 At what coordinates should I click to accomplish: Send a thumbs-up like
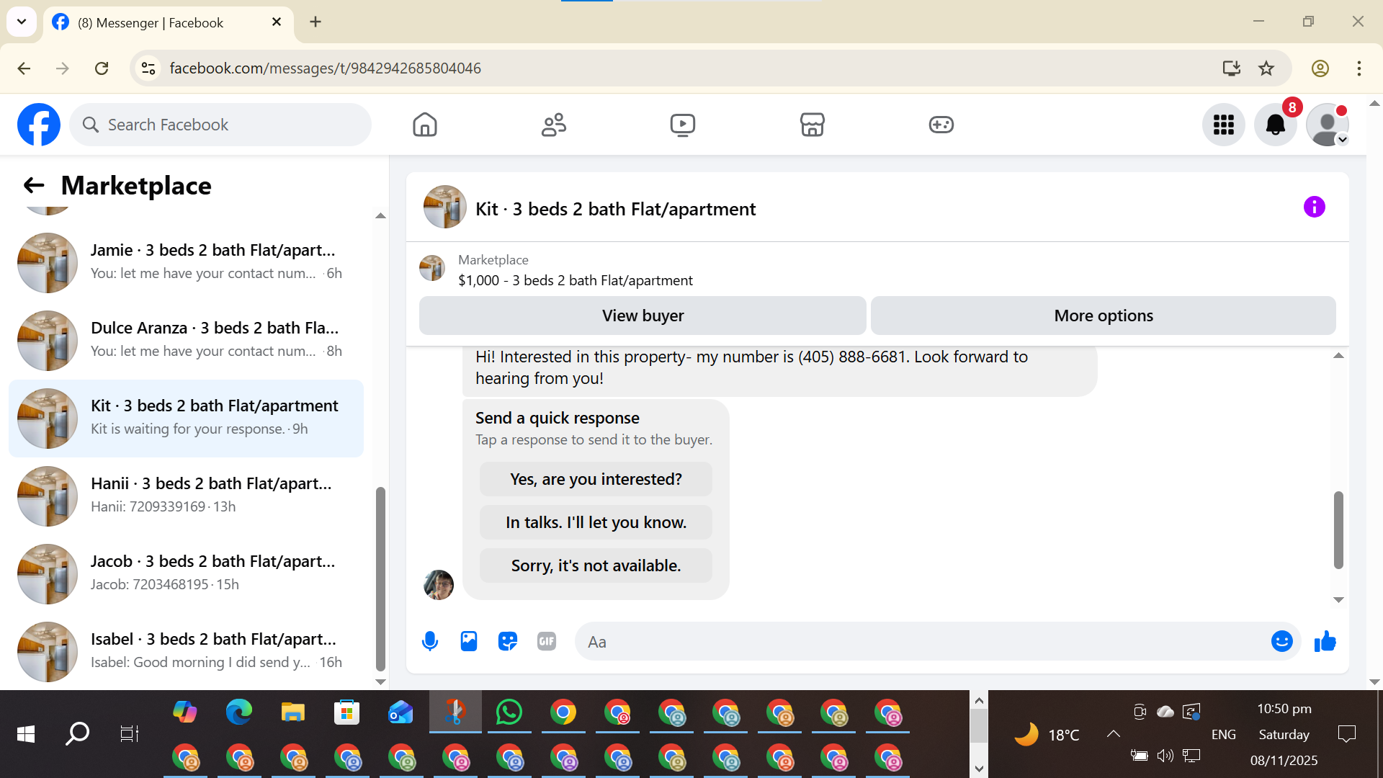tap(1325, 641)
